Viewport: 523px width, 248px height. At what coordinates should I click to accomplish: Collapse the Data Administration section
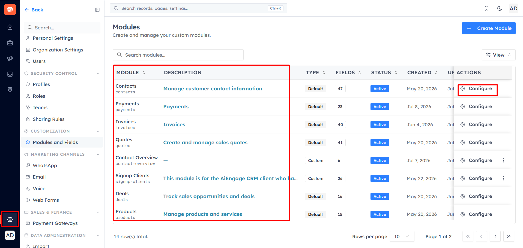coord(98,235)
